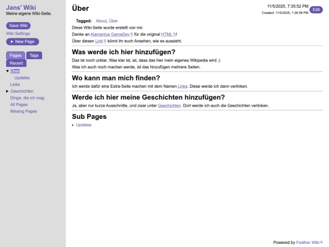Screen dimensions: 329x247
Task: Open Wiki Settings link
Action: click(x=18, y=34)
